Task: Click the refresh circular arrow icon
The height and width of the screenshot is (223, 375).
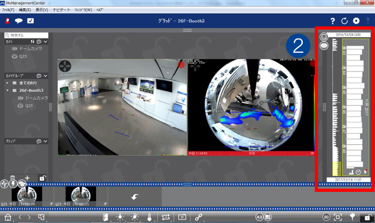Action: 344,21
